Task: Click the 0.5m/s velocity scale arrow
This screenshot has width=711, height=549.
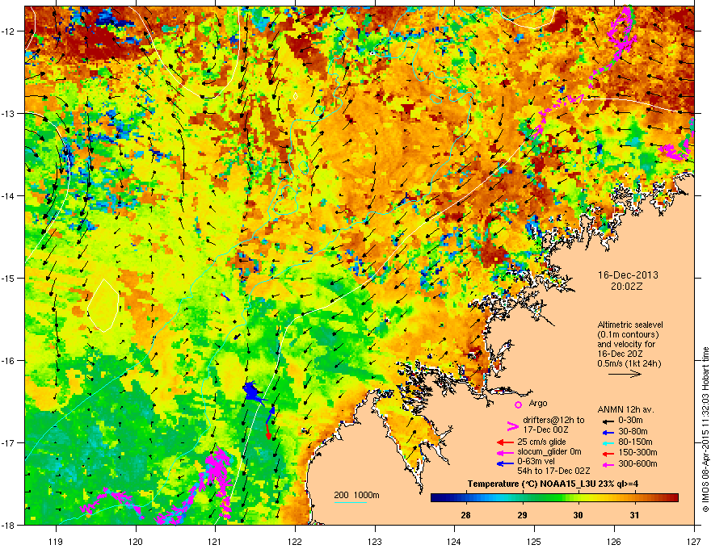Action: 625,374
